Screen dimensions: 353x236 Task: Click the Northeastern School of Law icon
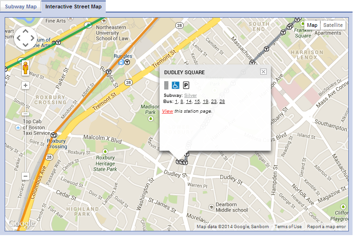pyautogui.click(x=104, y=21)
